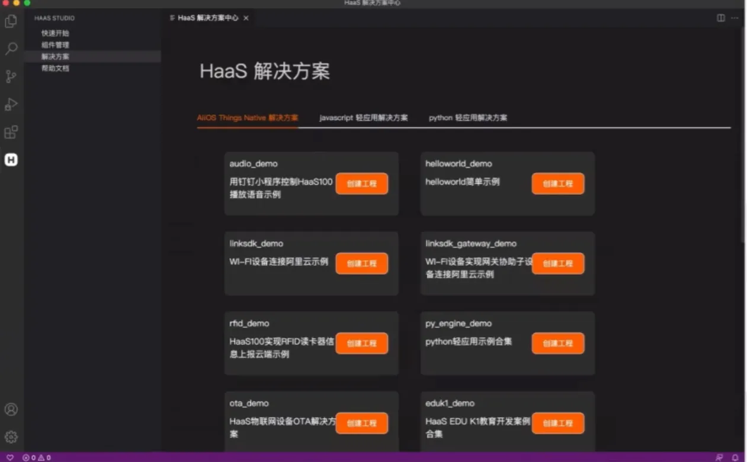Select 组件管理 in the sidebar
Image resolution: width=747 pixels, height=462 pixels.
(55, 45)
